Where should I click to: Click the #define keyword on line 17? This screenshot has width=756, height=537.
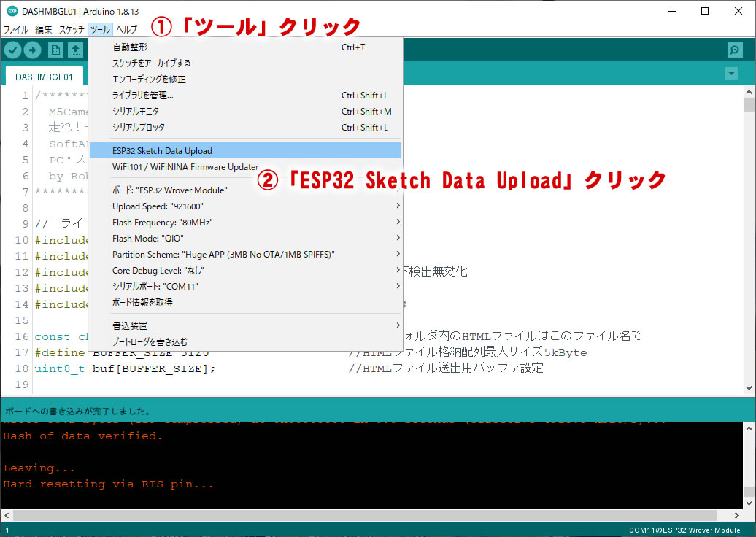pyautogui.click(x=60, y=352)
